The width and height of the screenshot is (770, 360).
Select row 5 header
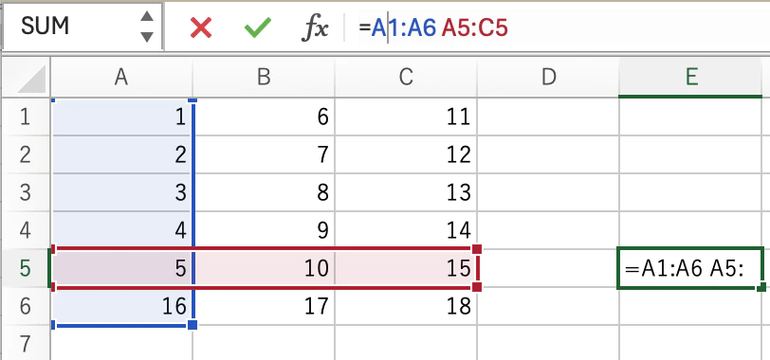coord(25,268)
